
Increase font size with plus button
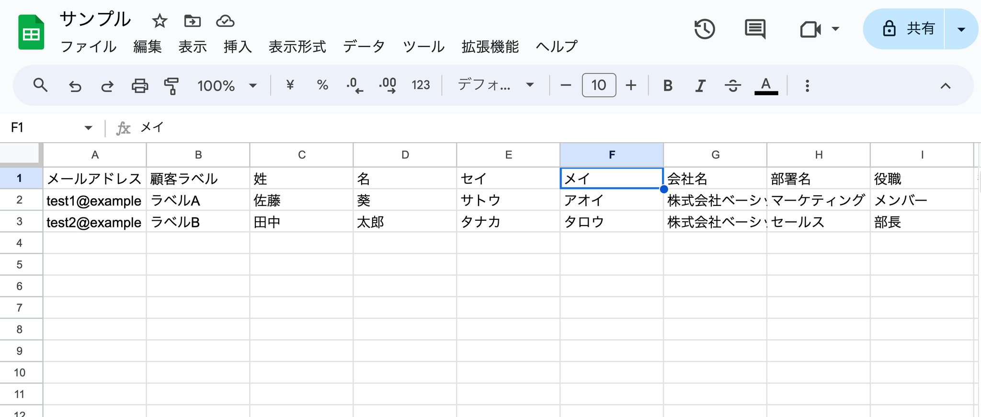pyautogui.click(x=631, y=86)
